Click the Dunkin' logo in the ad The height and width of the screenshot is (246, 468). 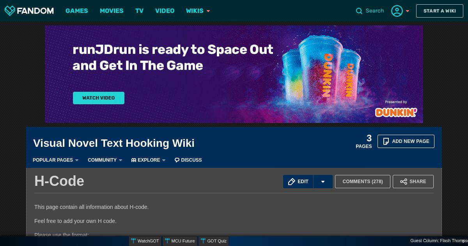[396, 112]
